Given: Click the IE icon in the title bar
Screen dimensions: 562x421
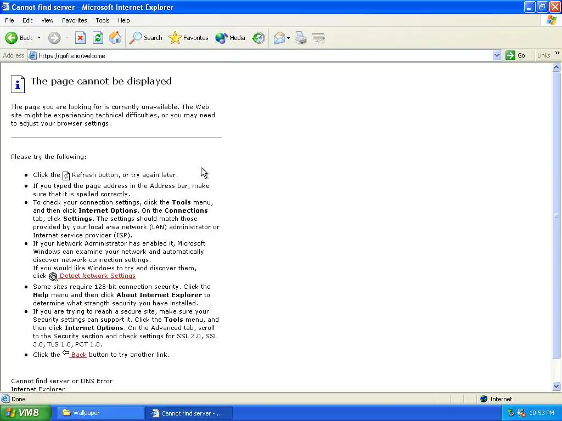Looking at the screenshot, I should point(5,7).
